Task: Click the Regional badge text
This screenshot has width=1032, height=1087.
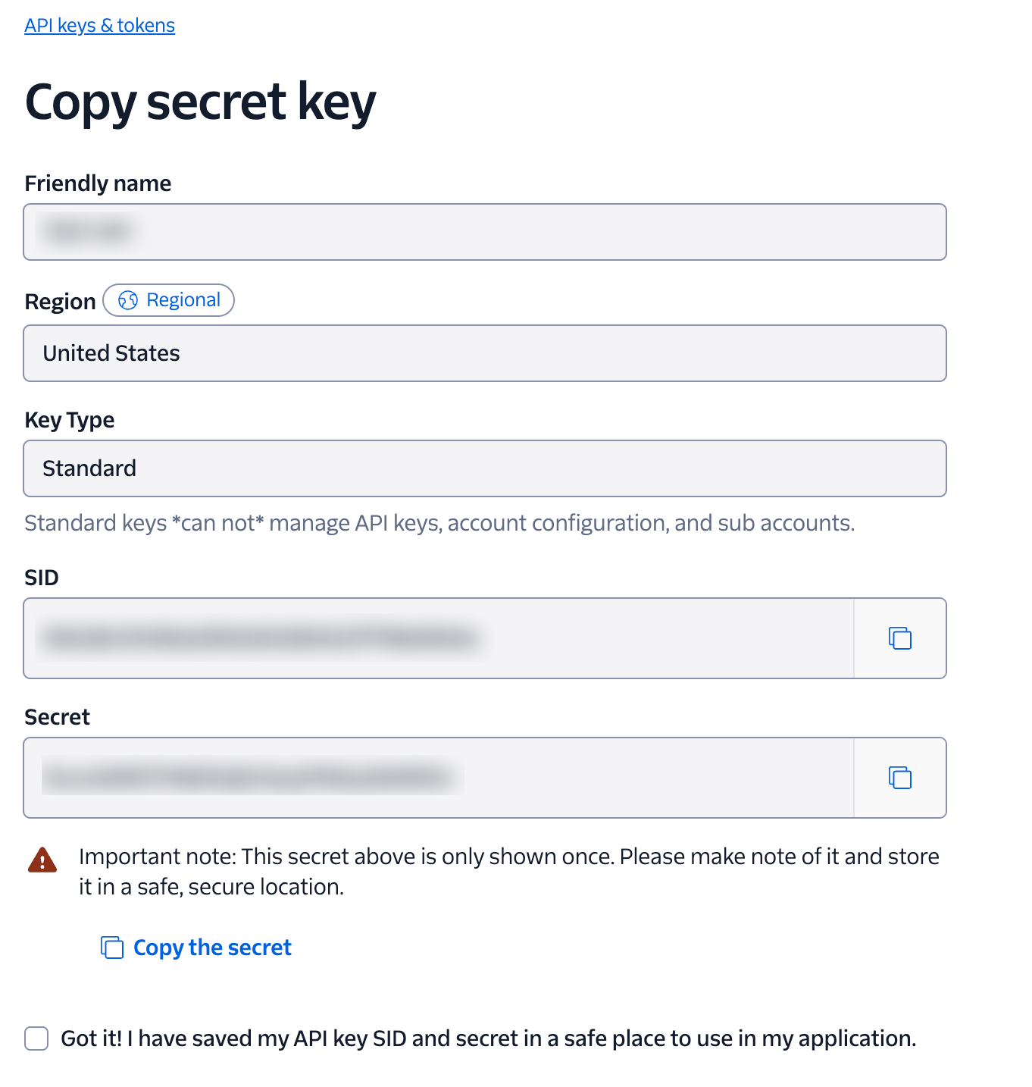Action: tap(183, 300)
